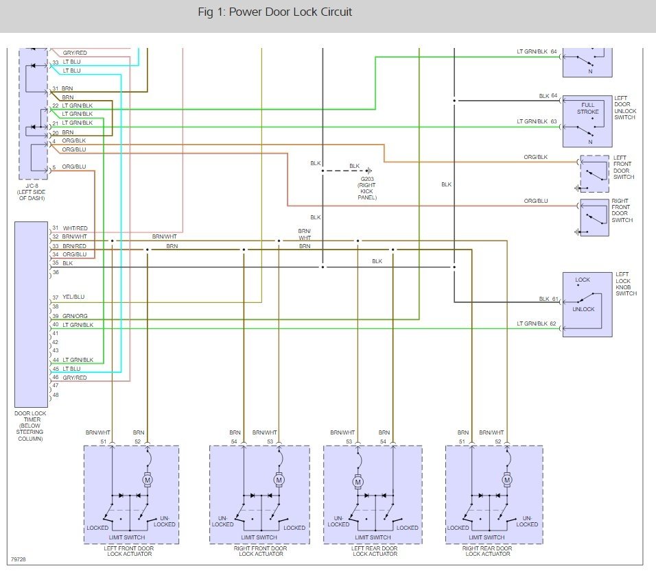Click LOCK text in the lock knob switch
Image resolution: width=656 pixels, height=573 pixels.
(x=583, y=280)
